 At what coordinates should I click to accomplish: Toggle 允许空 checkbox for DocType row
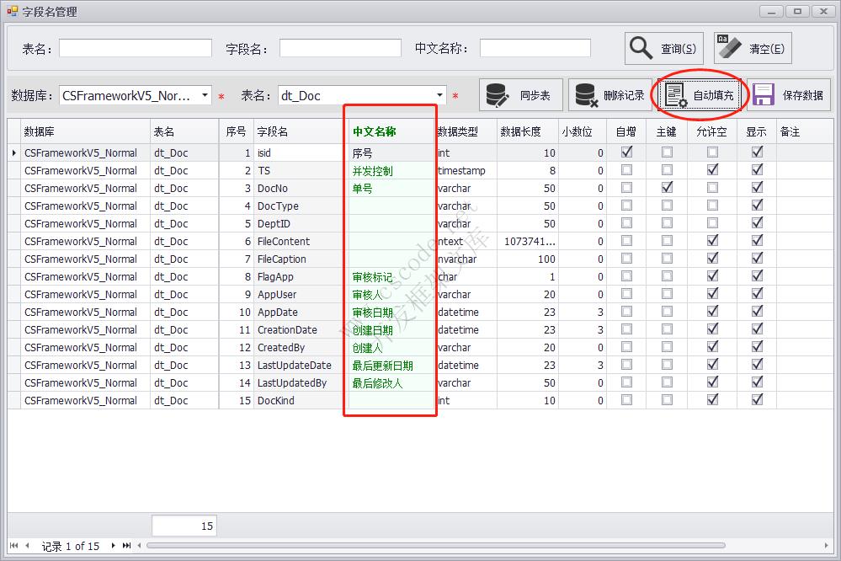712,206
